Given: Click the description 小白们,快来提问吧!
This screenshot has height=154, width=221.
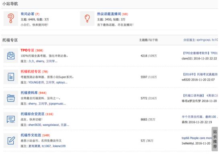Looking at the screenshot, I should pyautogui.click(x=35, y=25).
